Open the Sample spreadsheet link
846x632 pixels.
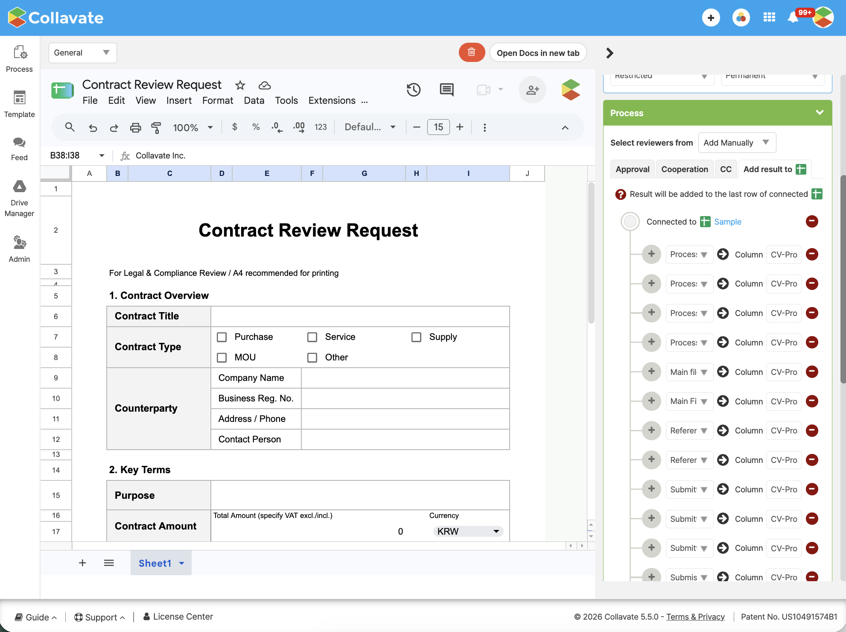click(728, 222)
